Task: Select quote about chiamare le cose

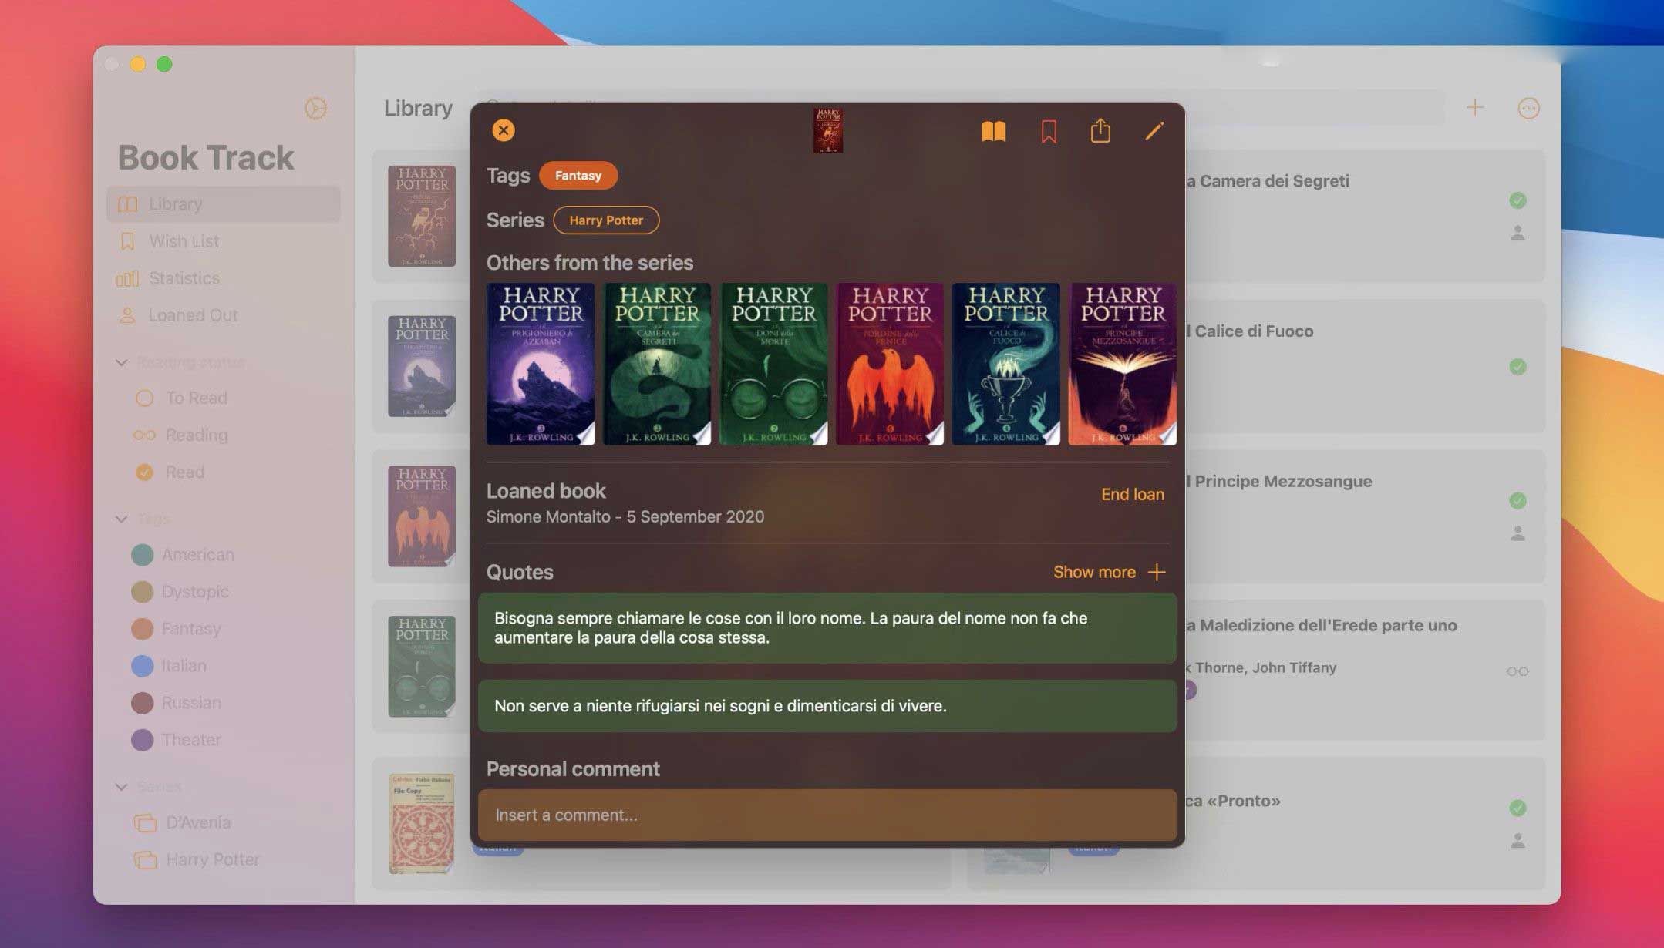Action: click(x=827, y=628)
